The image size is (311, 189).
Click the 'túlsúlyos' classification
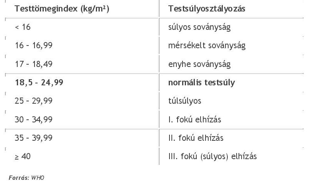184,101
